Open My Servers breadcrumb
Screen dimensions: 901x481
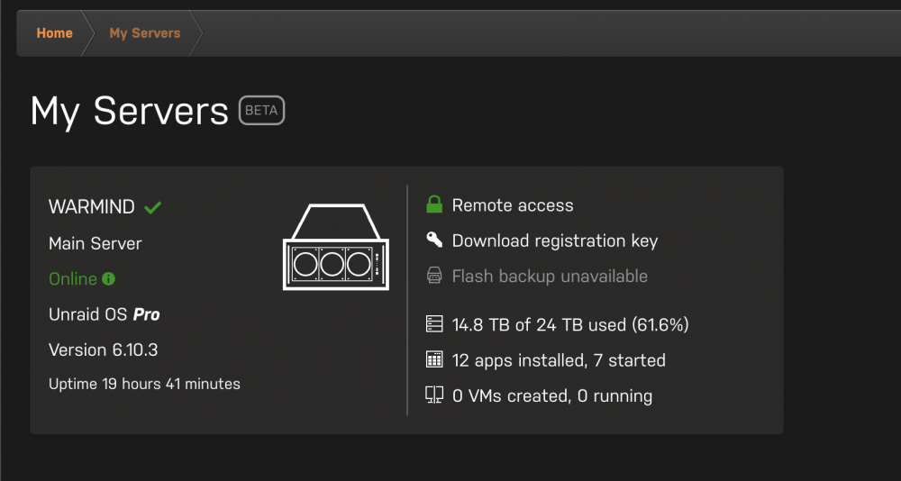pos(145,33)
